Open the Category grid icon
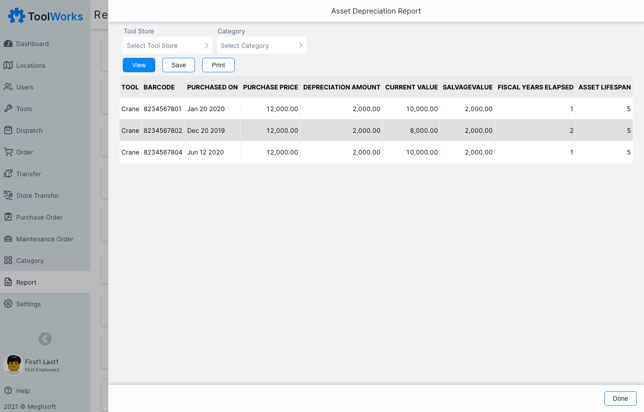644x412 pixels. [x=9, y=260]
